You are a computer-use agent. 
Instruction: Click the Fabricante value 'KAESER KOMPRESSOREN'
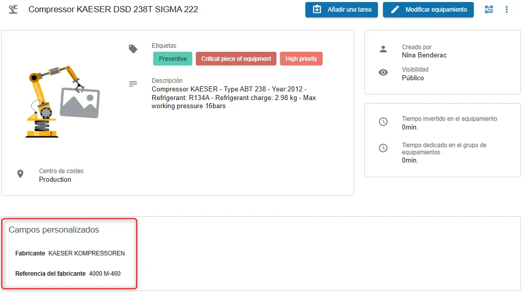pos(86,253)
